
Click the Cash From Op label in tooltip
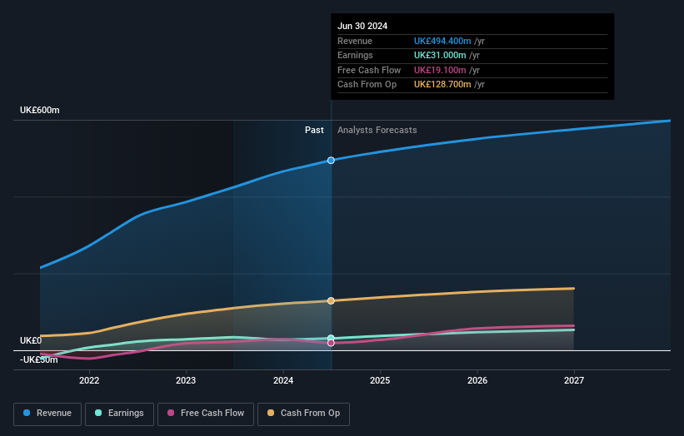click(x=367, y=85)
